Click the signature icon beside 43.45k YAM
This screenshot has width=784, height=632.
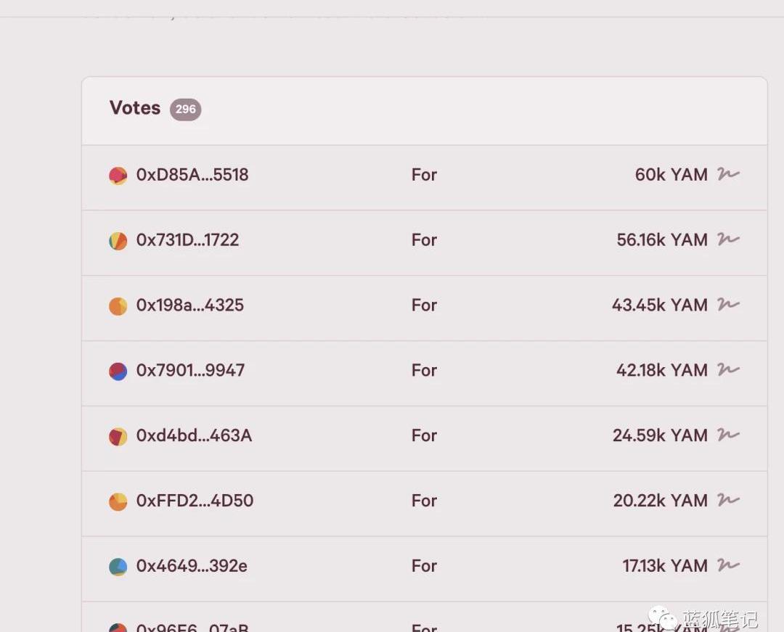pyautogui.click(x=728, y=304)
